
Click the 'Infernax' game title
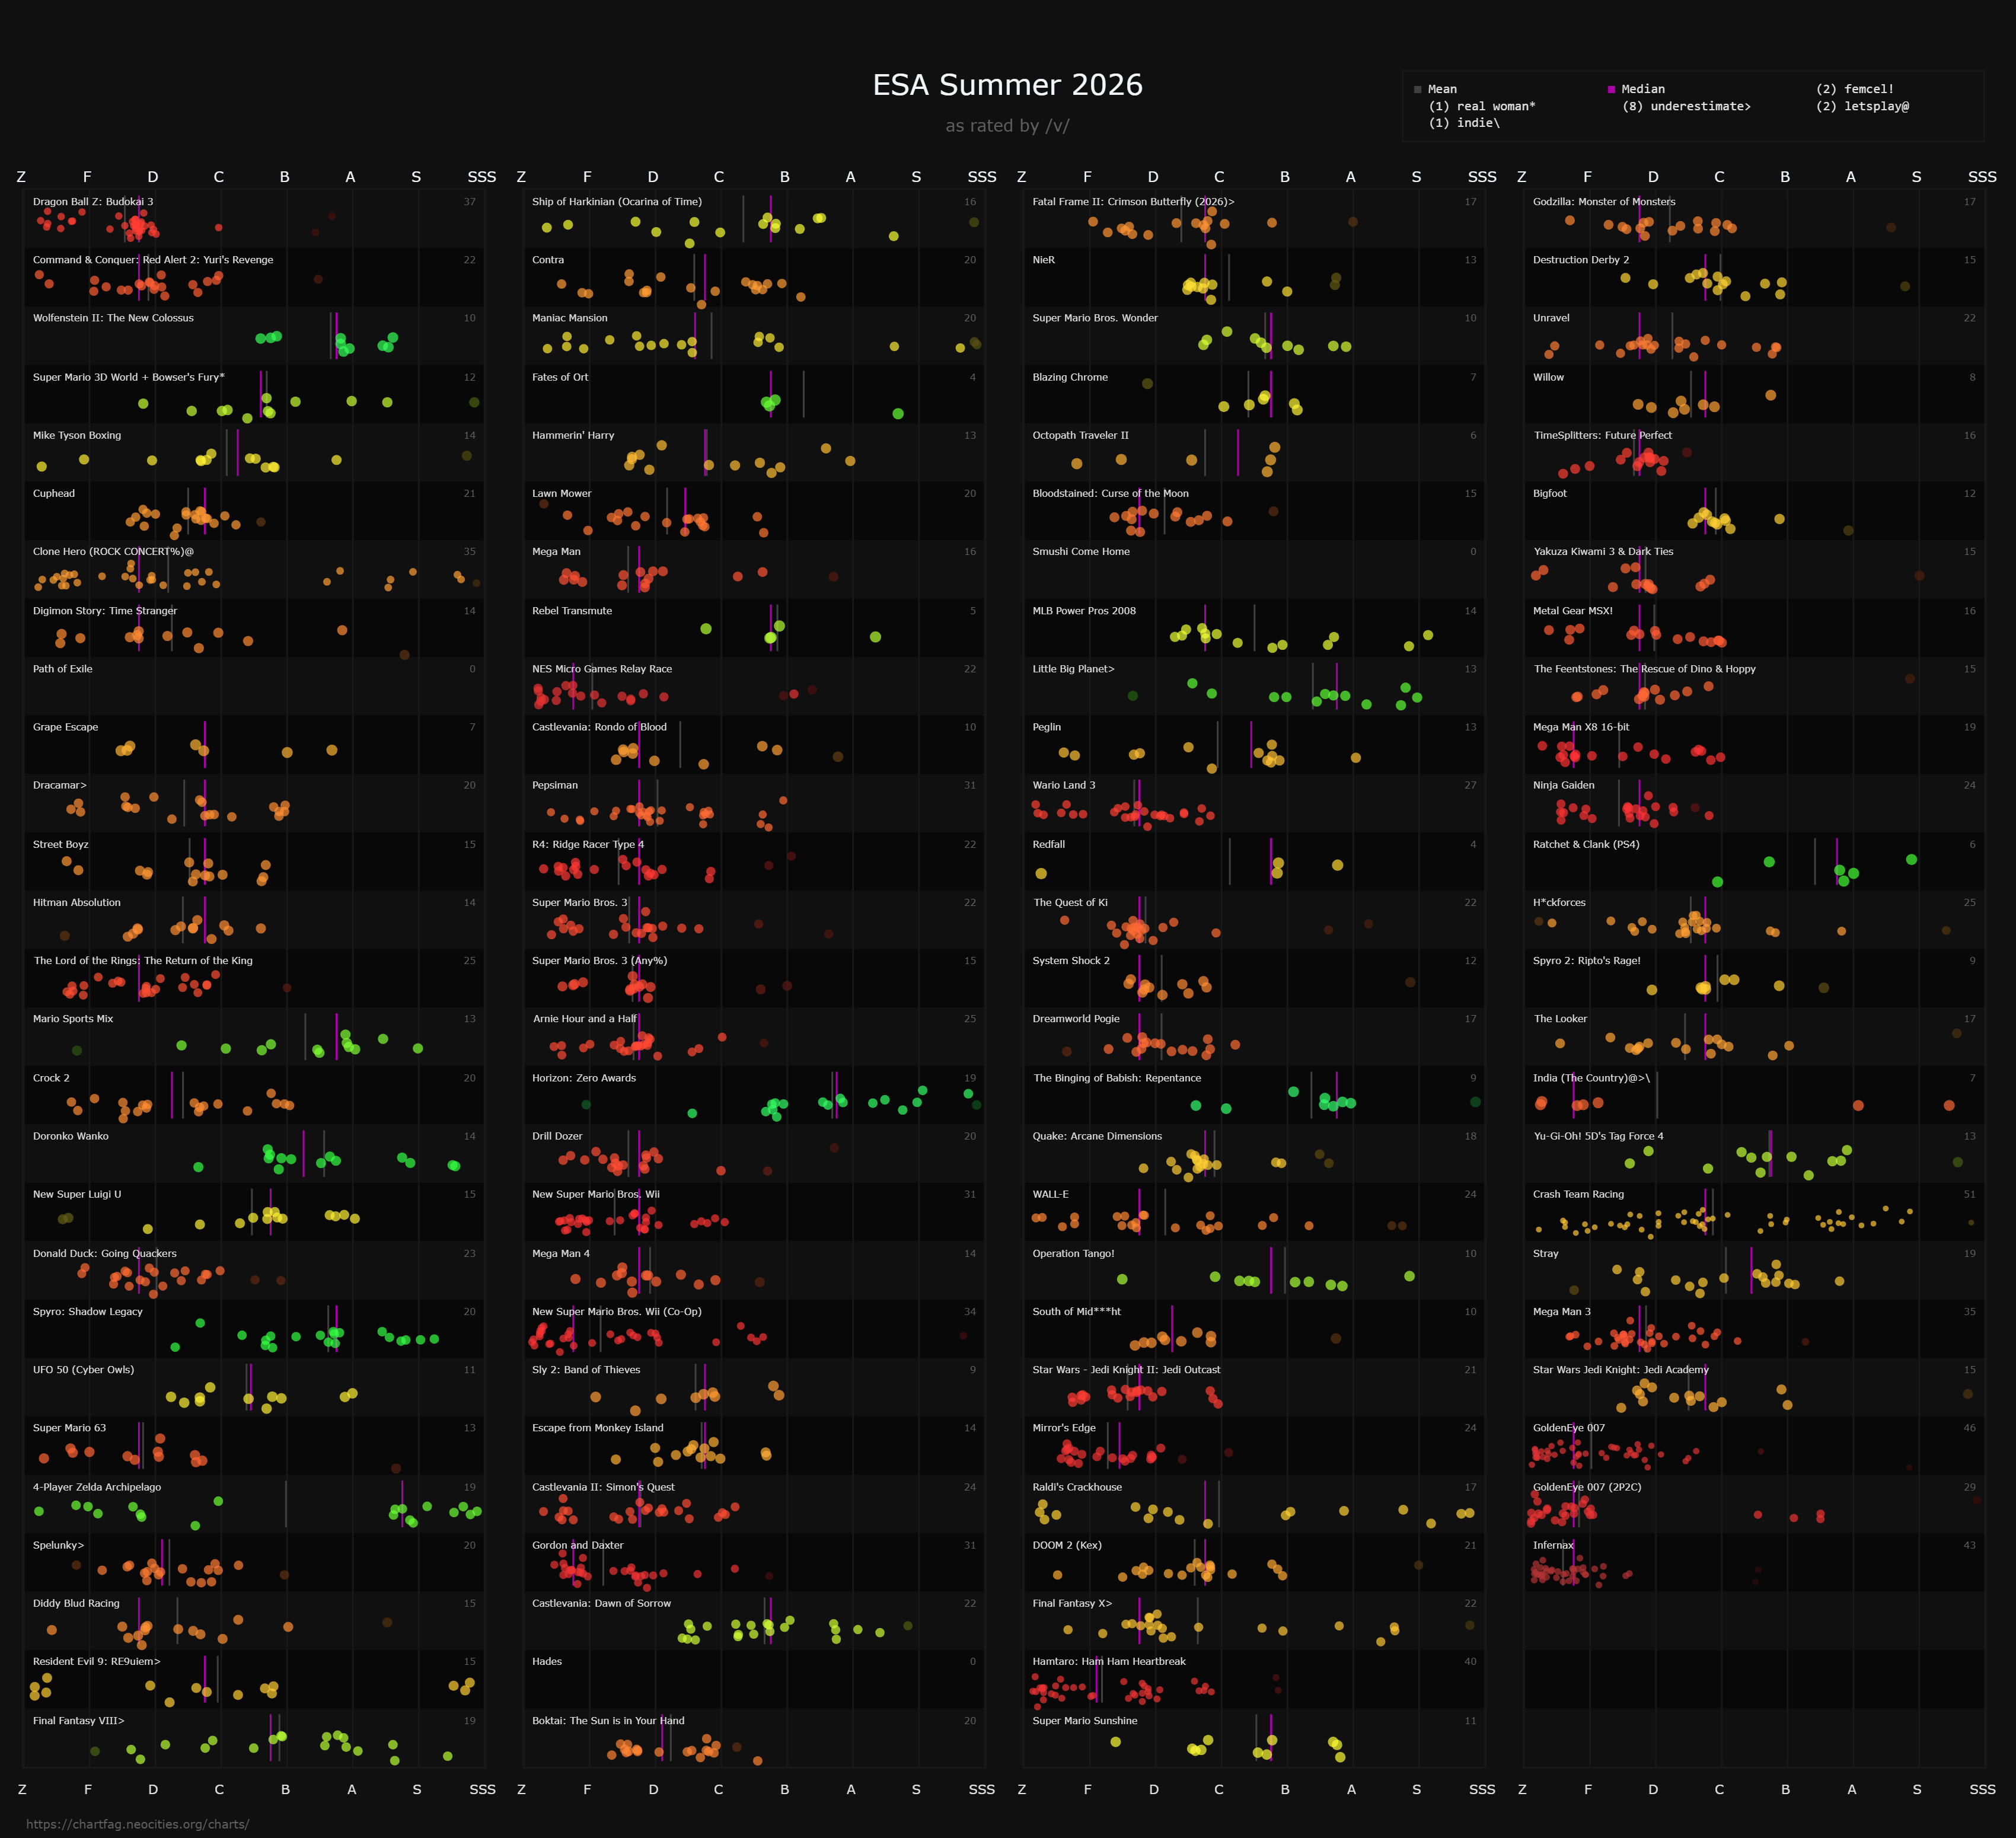coord(1553,1545)
